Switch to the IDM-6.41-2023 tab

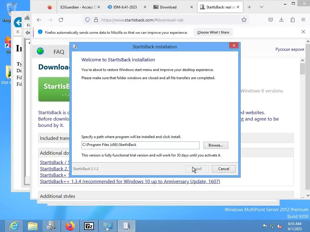(125, 7)
